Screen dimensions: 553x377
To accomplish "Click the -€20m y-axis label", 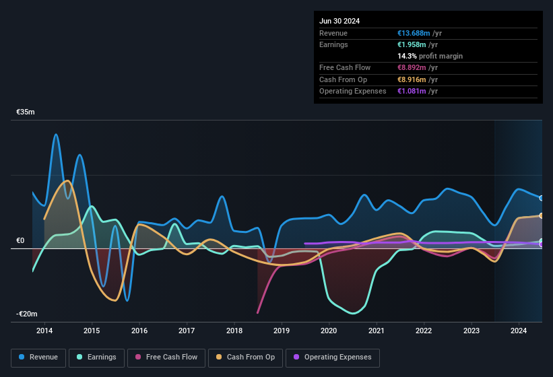I will pos(27,314).
